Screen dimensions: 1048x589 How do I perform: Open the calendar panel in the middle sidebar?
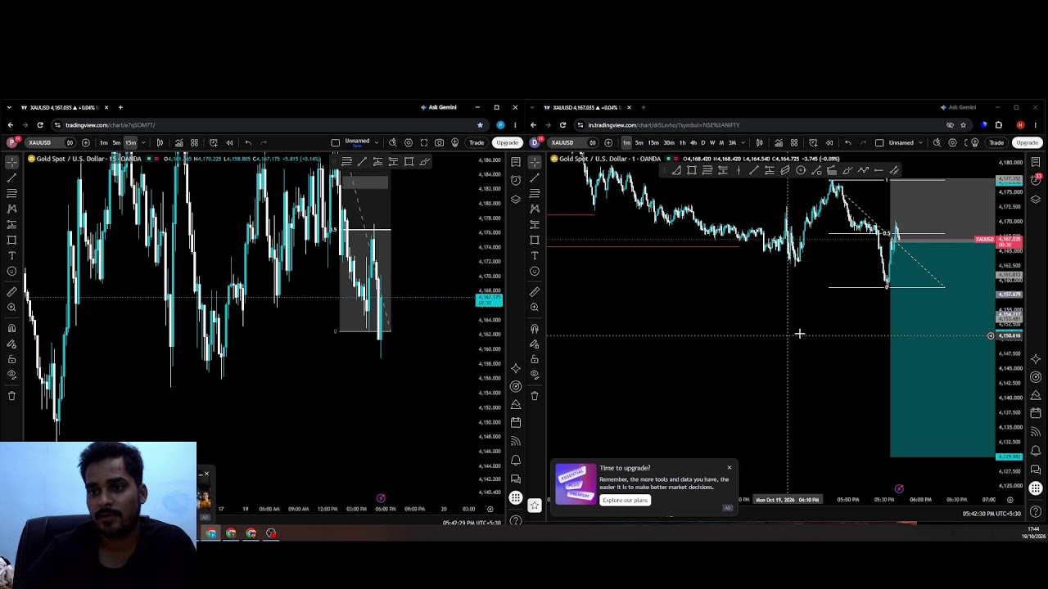click(x=516, y=422)
